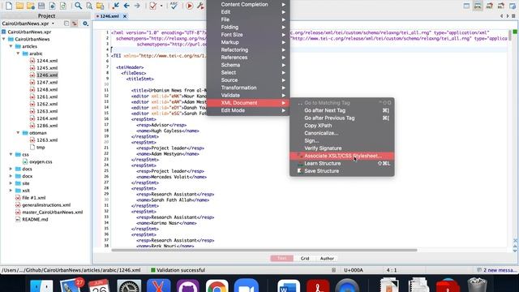Expand the xslt folder
519x292 pixels.
coord(11,191)
